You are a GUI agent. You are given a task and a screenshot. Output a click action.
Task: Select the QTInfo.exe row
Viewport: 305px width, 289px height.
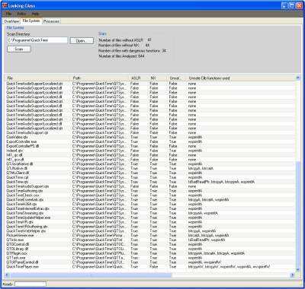(150, 240)
